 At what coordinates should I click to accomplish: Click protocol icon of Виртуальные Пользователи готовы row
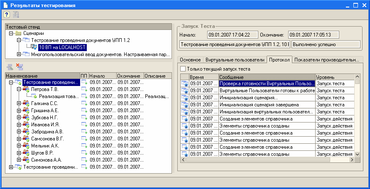[x=184, y=91]
